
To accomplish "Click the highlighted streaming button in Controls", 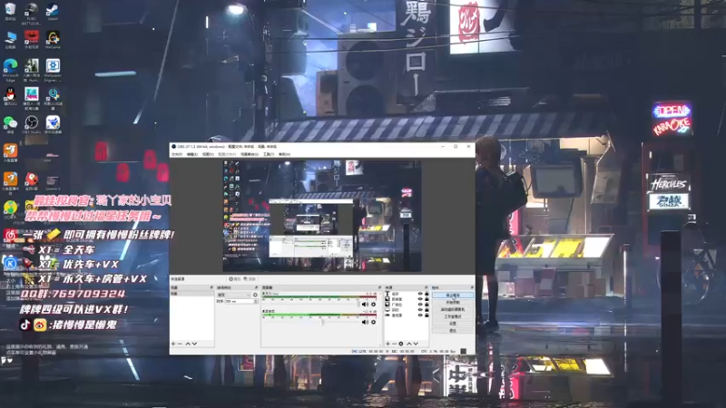I will coord(453,296).
